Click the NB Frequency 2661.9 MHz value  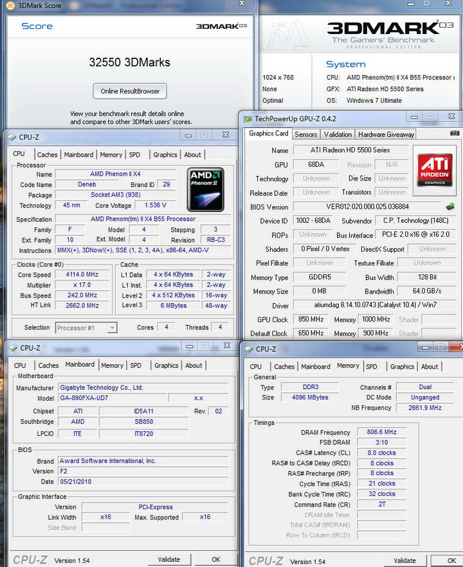tap(425, 408)
